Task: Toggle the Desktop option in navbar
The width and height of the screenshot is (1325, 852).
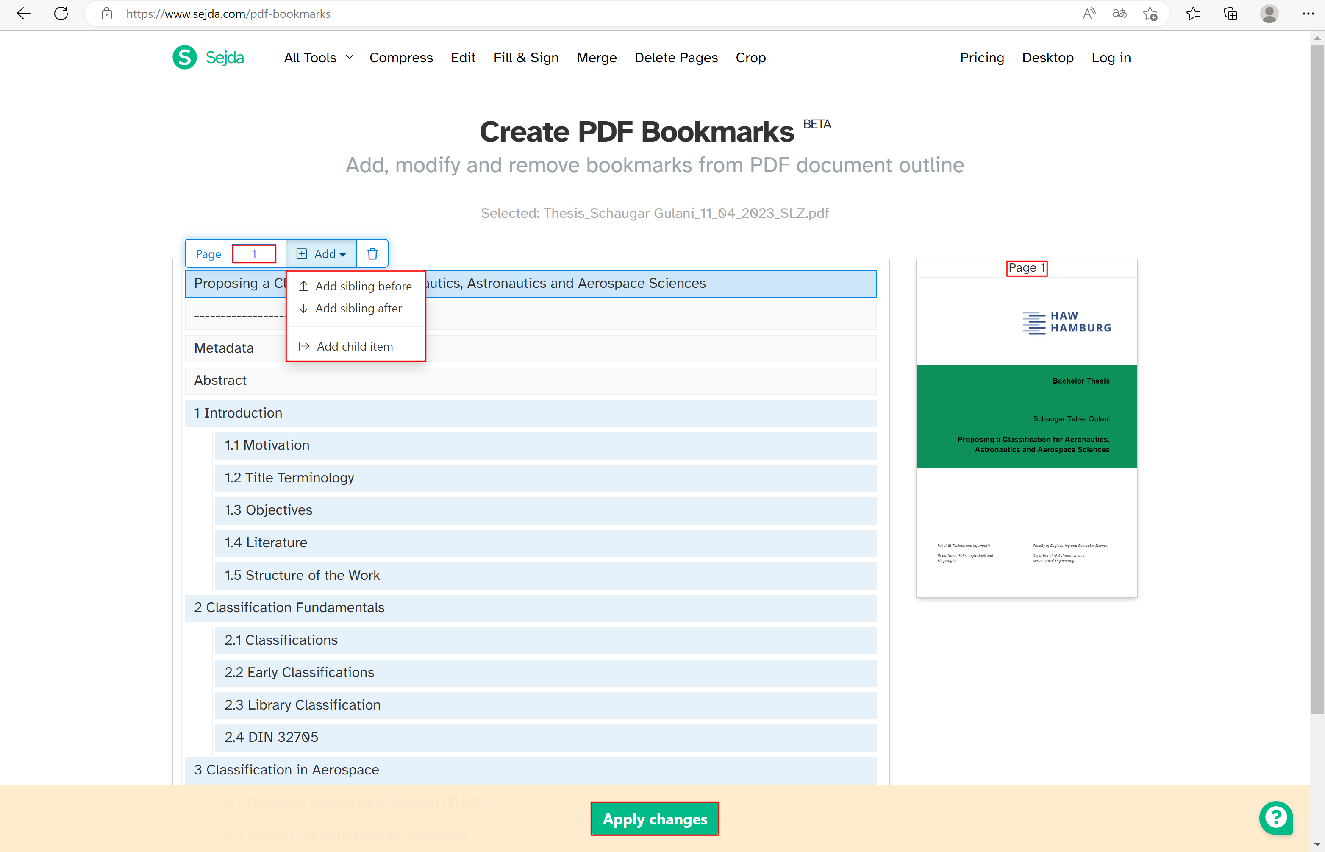Action: coord(1048,57)
